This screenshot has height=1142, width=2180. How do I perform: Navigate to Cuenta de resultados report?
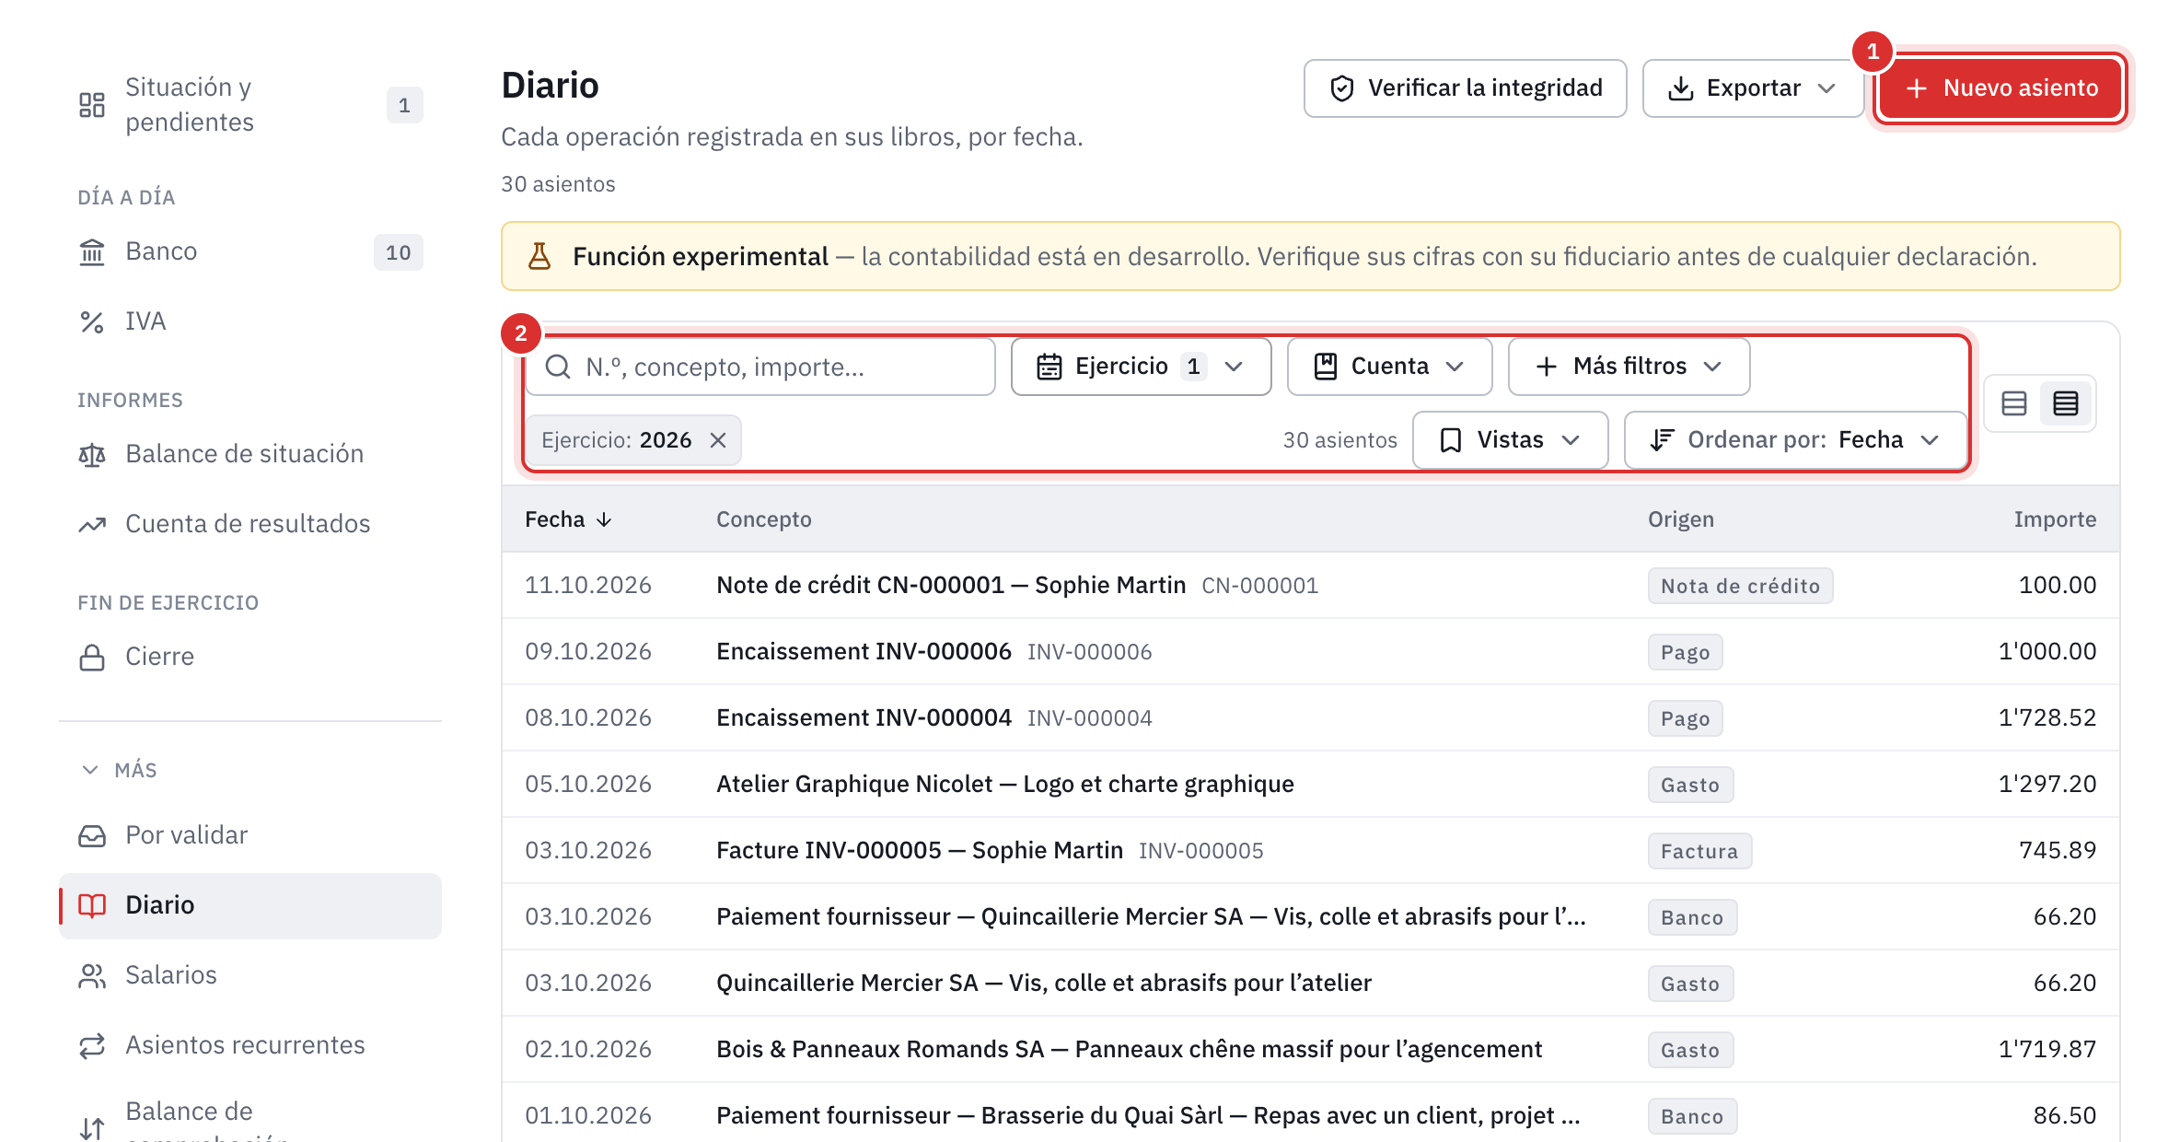point(250,524)
